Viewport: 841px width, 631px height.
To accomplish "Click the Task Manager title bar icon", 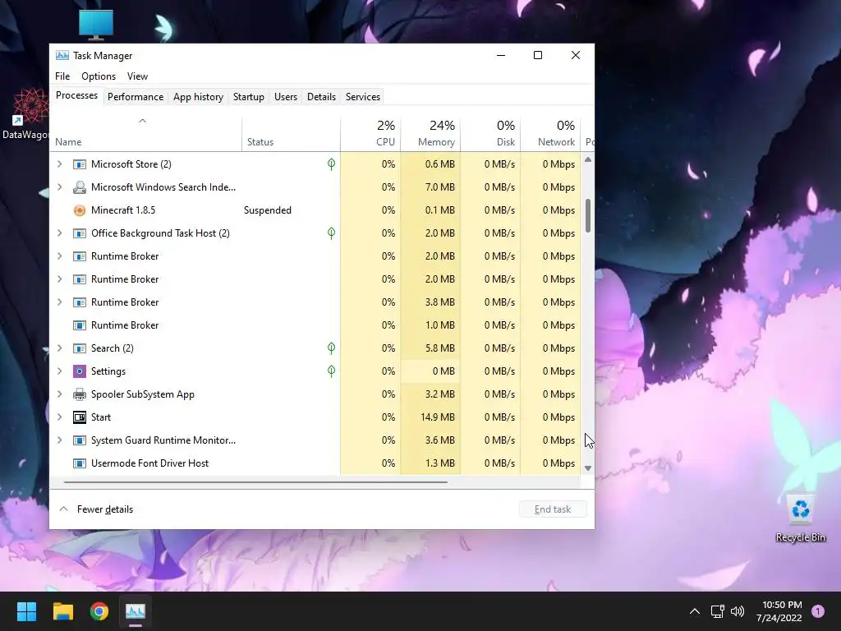I will tap(62, 55).
